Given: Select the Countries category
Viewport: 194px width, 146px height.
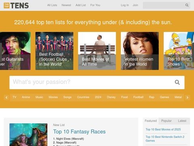Looking at the screenshot, I should [83, 97].
